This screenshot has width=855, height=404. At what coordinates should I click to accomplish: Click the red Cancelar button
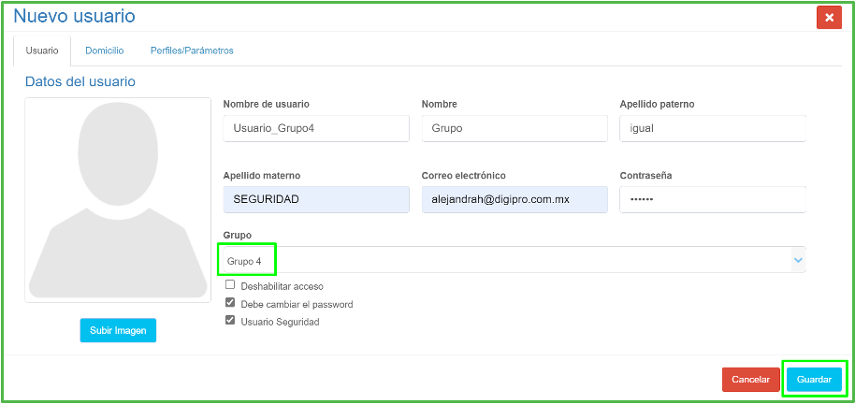tap(750, 380)
